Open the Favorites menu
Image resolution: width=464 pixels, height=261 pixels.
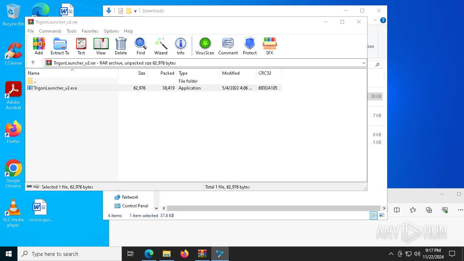(90, 31)
